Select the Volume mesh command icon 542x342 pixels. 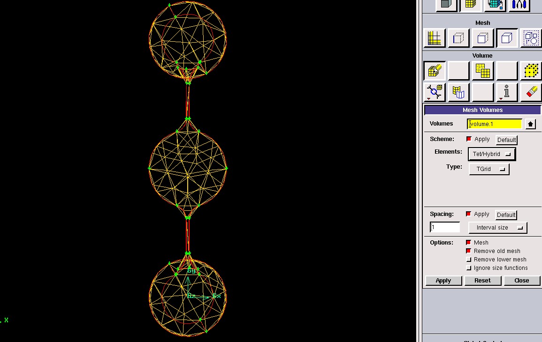tap(507, 38)
